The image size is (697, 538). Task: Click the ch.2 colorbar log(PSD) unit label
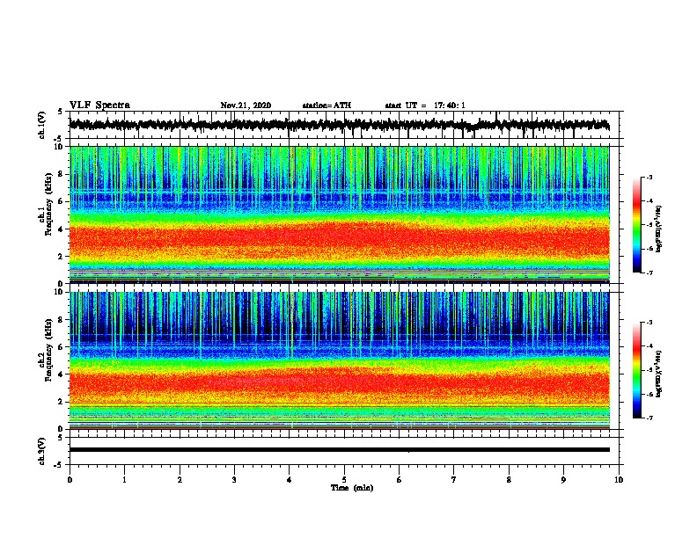[x=658, y=374]
